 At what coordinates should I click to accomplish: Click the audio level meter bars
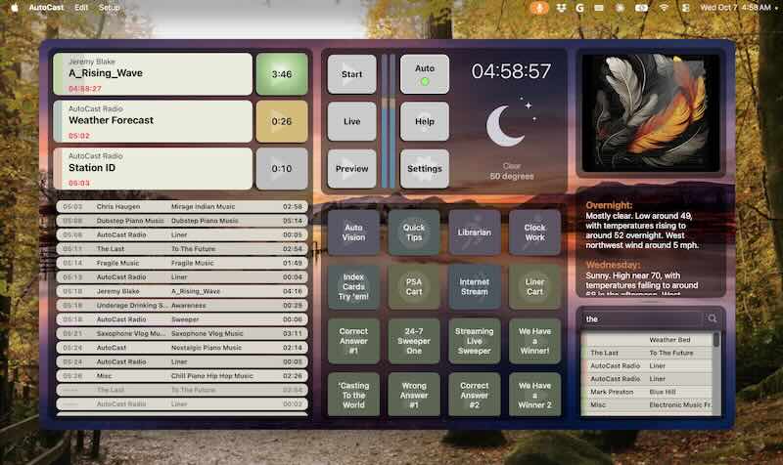tap(388, 121)
